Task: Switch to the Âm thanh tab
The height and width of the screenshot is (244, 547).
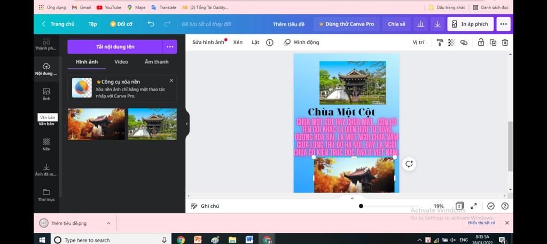Action: [157, 62]
